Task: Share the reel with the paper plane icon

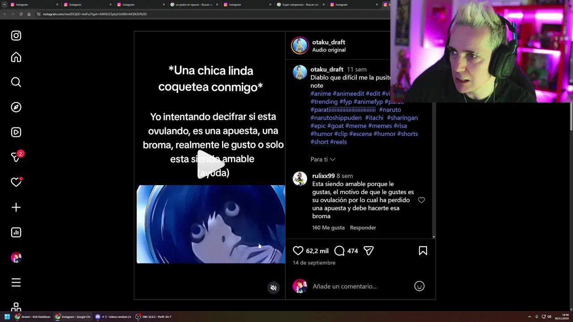Action: (x=368, y=251)
